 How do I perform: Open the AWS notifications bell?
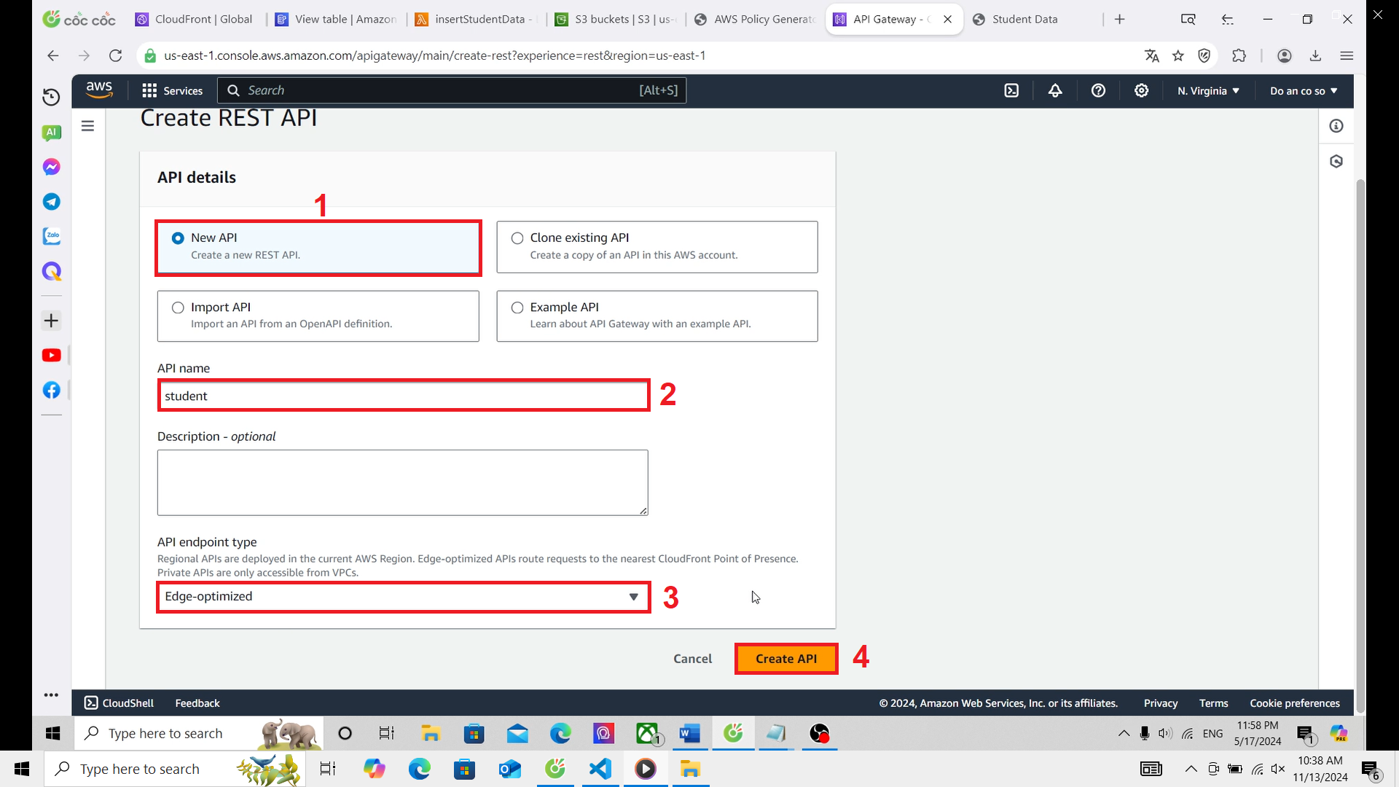coord(1055,90)
